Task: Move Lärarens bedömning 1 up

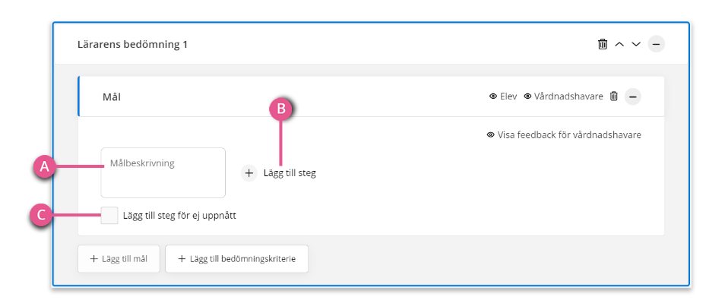Action: point(619,44)
